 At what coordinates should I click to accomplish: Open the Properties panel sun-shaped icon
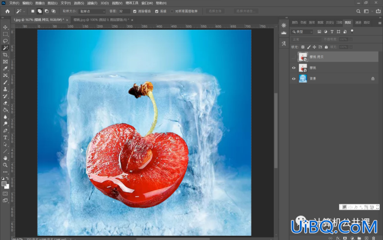coord(284,25)
